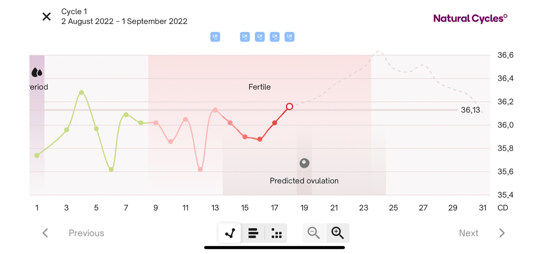Select the open red data point on day 18

click(289, 107)
